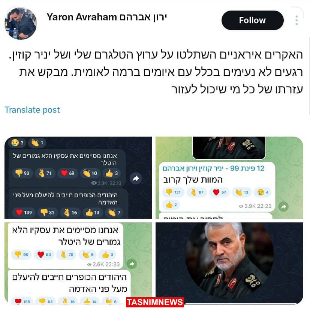The height and width of the screenshot is (310, 310).
Task: Select the red heart reaction showing 80
Action: point(44,255)
